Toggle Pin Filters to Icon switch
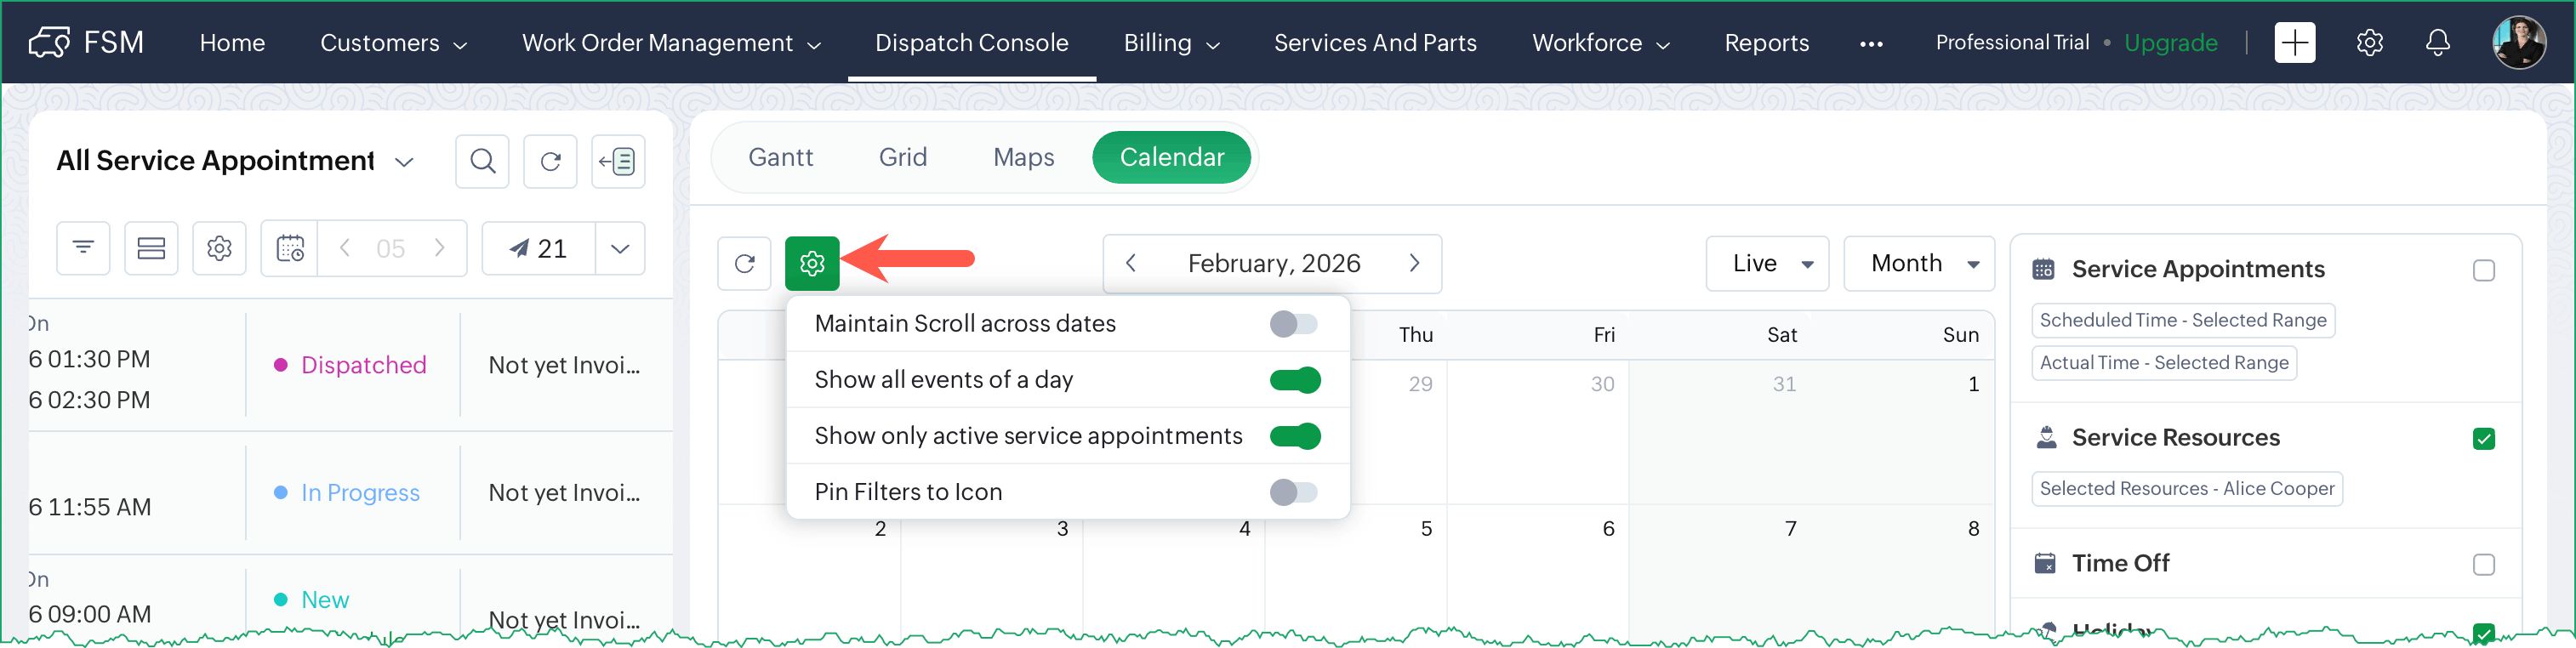2576x648 pixels. (1294, 492)
